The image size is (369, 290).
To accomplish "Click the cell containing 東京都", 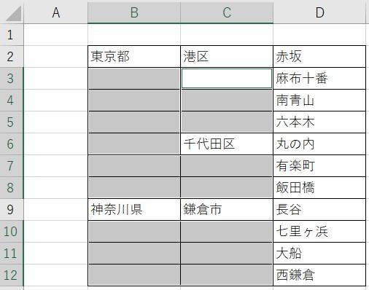I will pyautogui.click(x=134, y=57).
